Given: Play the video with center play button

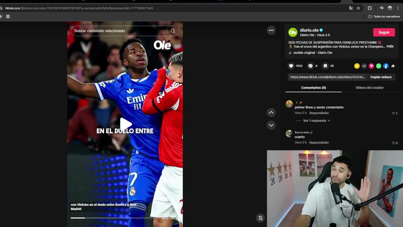Looking at the screenshot, I should [x=125, y=124].
